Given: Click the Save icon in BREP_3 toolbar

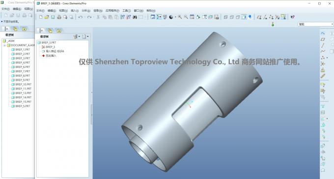Looking at the screenshot, I should pyautogui.click(x=53, y=17).
